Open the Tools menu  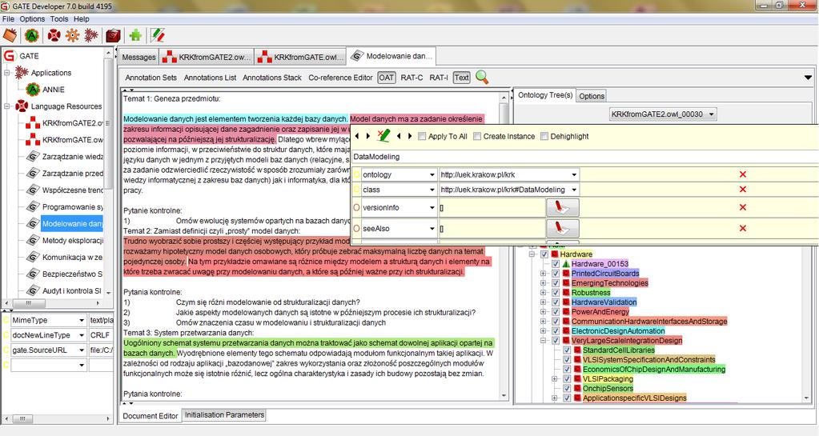[x=59, y=18]
